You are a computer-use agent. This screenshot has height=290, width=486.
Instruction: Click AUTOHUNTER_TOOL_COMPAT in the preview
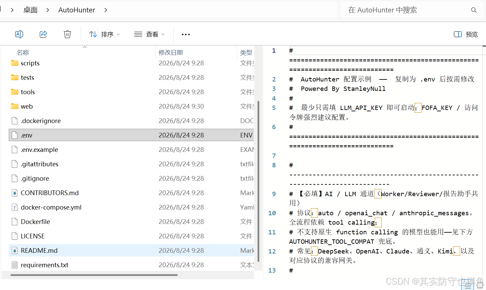pyautogui.click(x=331, y=241)
